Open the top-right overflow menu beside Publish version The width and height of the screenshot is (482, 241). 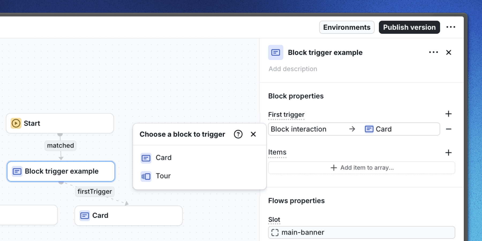(451, 27)
